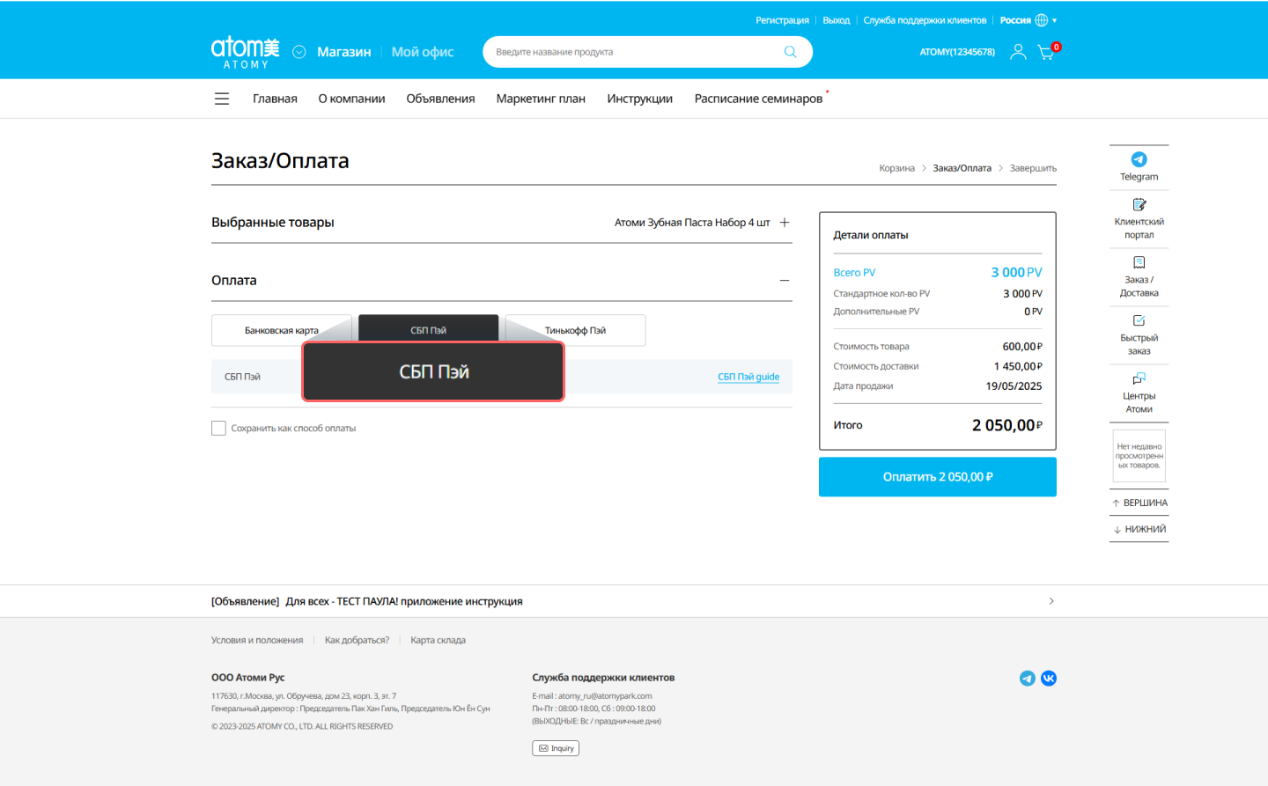Click the round dropdown icon beside the logo
The height and width of the screenshot is (786, 1268).
[x=299, y=52]
